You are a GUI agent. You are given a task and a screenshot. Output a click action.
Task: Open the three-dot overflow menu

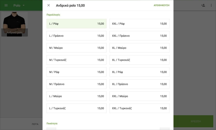[211, 5]
